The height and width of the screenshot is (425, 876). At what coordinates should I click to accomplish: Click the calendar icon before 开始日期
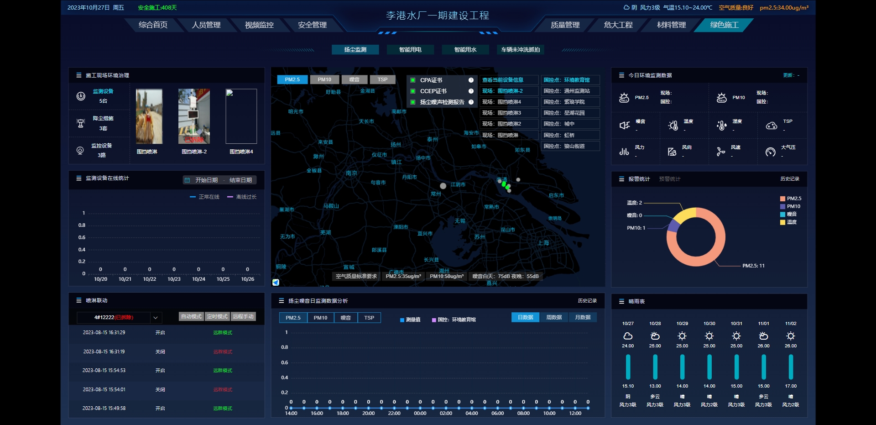[x=187, y=180]
